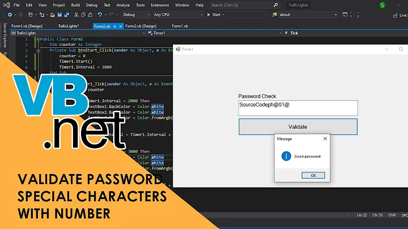Click the Redo arrow icon

click(x=111, y=15)
